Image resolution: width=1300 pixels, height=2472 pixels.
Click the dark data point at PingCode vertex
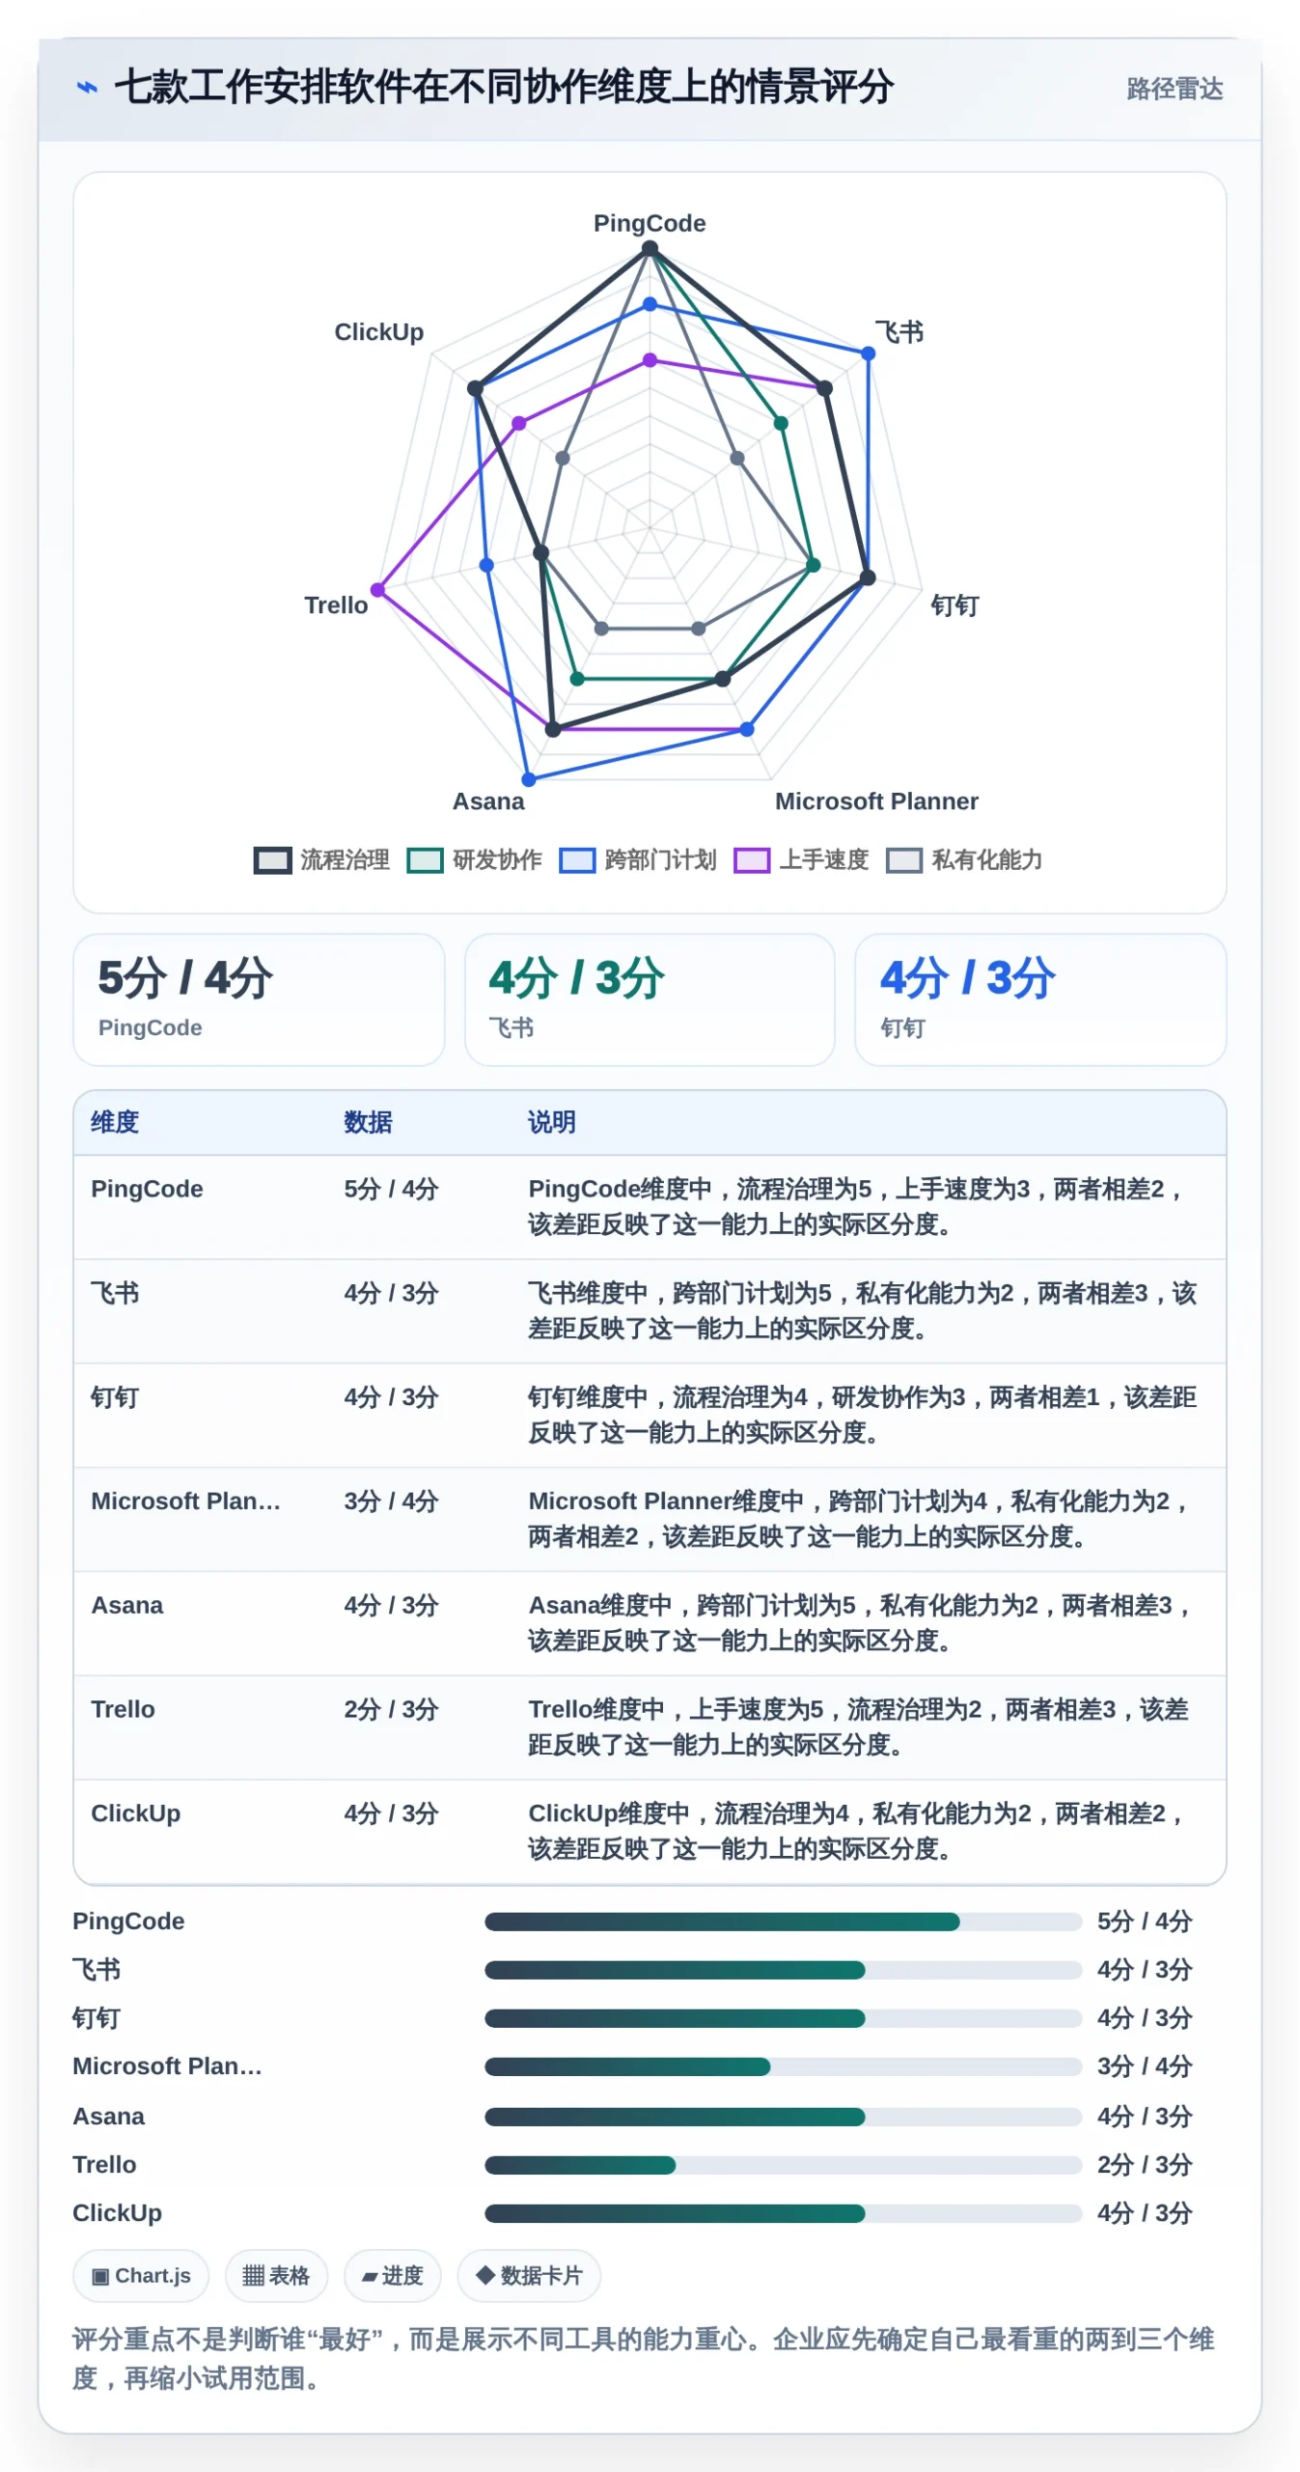coord(650,249)
